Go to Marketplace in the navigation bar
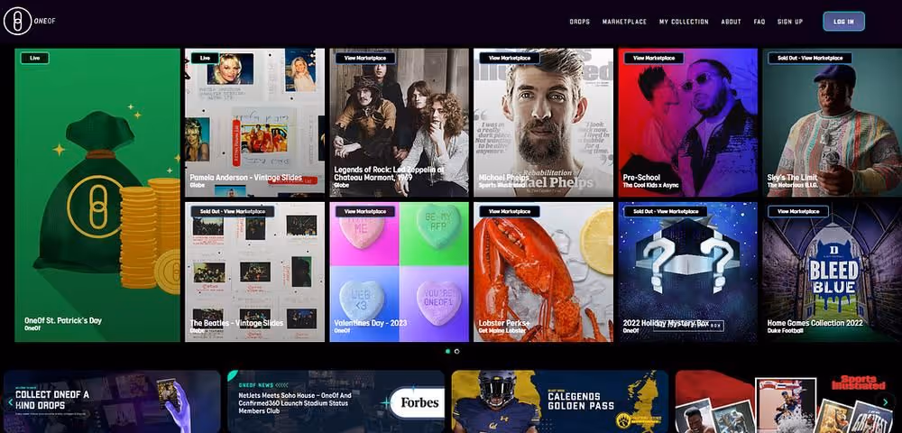The height and width of the screenshot is (433, 902). [624, 22]
